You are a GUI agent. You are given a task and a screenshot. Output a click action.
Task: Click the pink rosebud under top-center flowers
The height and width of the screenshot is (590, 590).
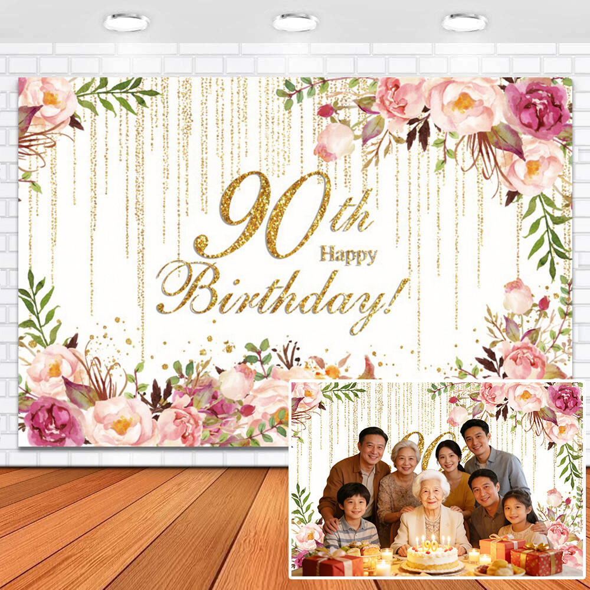click(x=334, y=142)
